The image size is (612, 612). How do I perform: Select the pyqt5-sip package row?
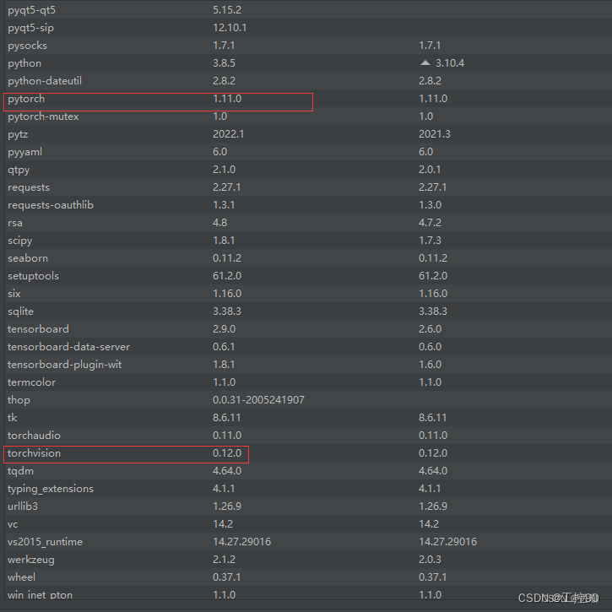click(308, 28)
